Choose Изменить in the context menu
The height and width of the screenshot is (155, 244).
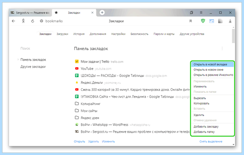tap(212, 87)
